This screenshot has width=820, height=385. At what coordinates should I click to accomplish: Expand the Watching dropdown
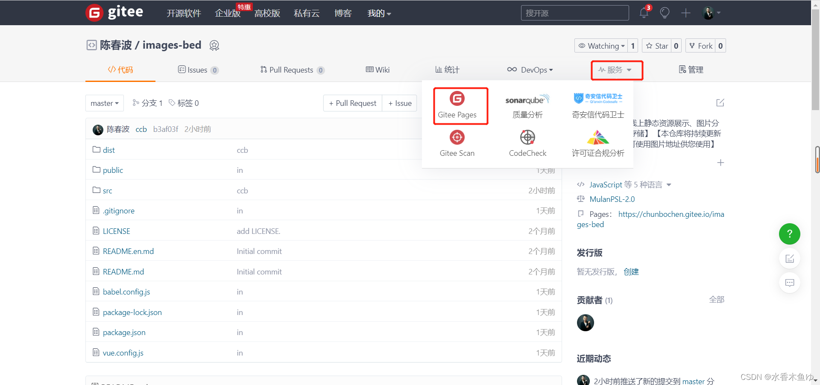click(x=601, y=46)
